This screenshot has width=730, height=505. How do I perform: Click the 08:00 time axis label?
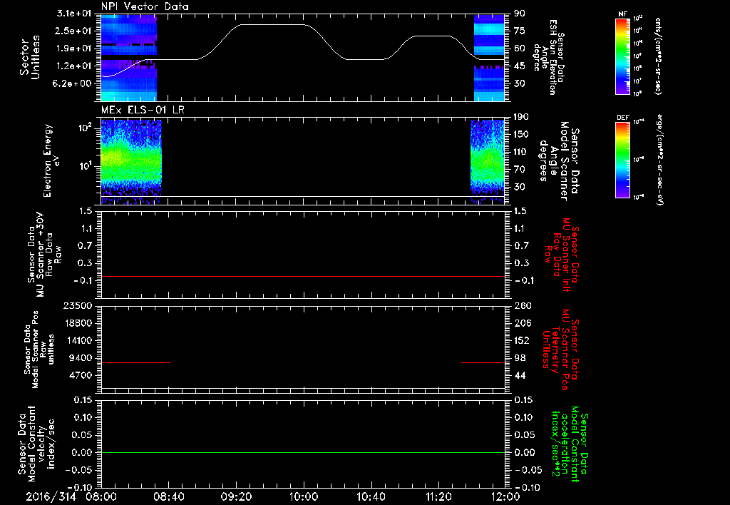click(101, 496)
